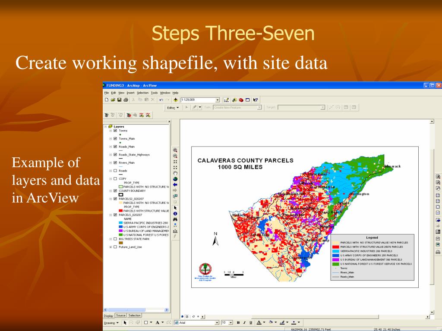Expand the Future_Land_Use layer
442x331 pixels.
point(110,247)
